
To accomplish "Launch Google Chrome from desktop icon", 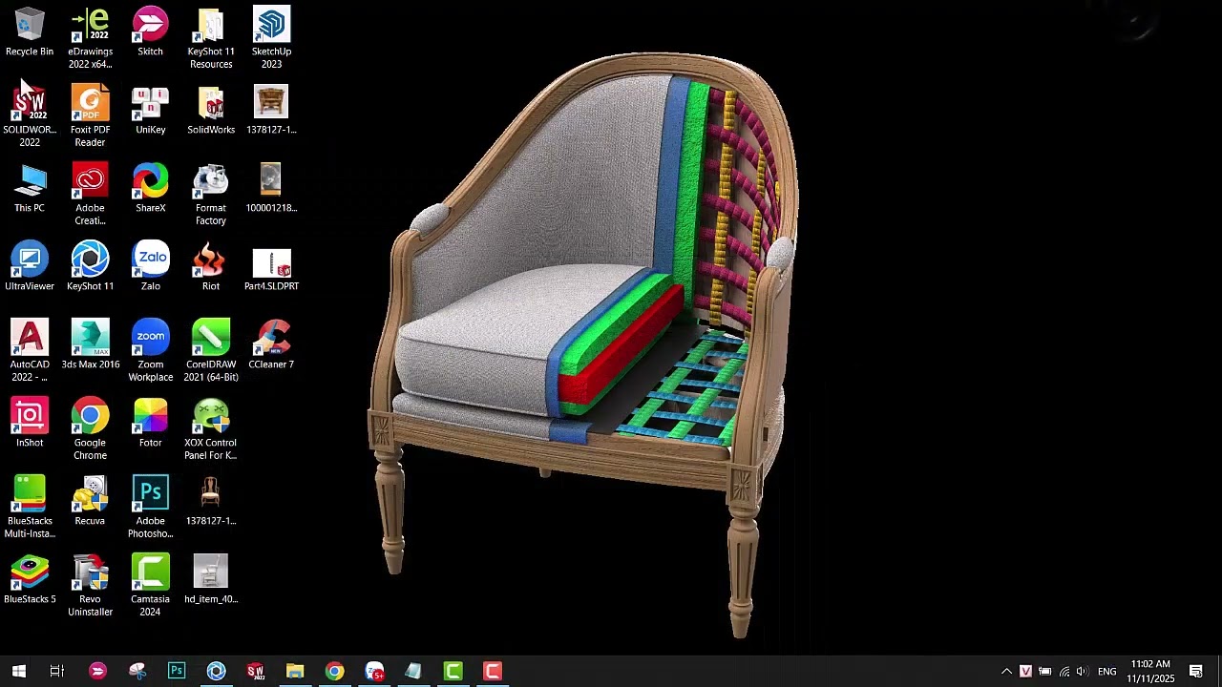I will pyautogui.click(x=90, y=429).
